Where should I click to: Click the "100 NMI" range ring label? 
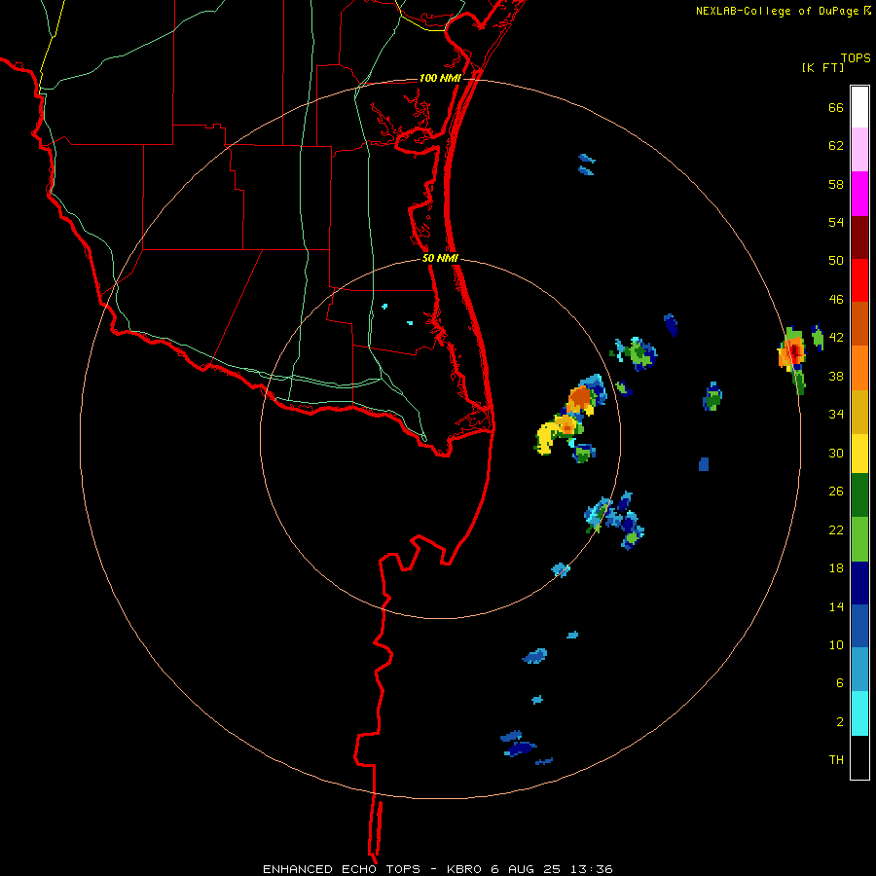point(440,78)
